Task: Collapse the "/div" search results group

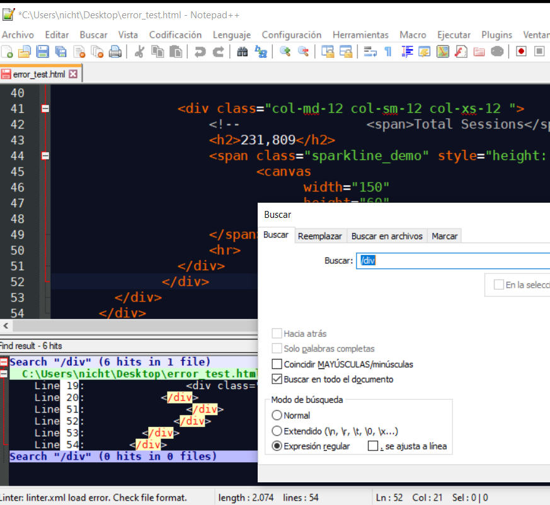Action: (x=4, y=361)
